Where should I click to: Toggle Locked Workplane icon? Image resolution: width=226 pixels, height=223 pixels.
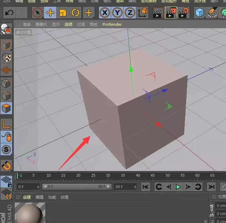pyautogui.click(x=6, y=182)
